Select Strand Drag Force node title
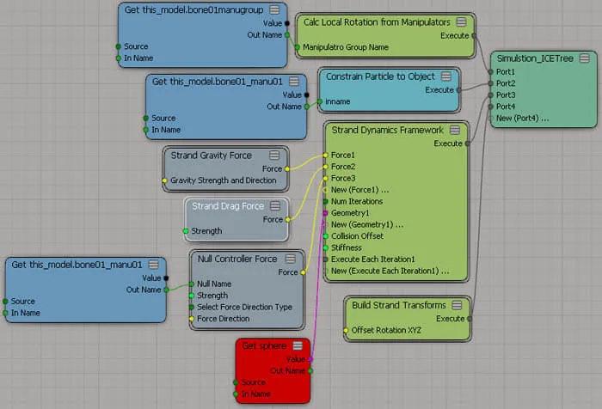 click(228, 206)
